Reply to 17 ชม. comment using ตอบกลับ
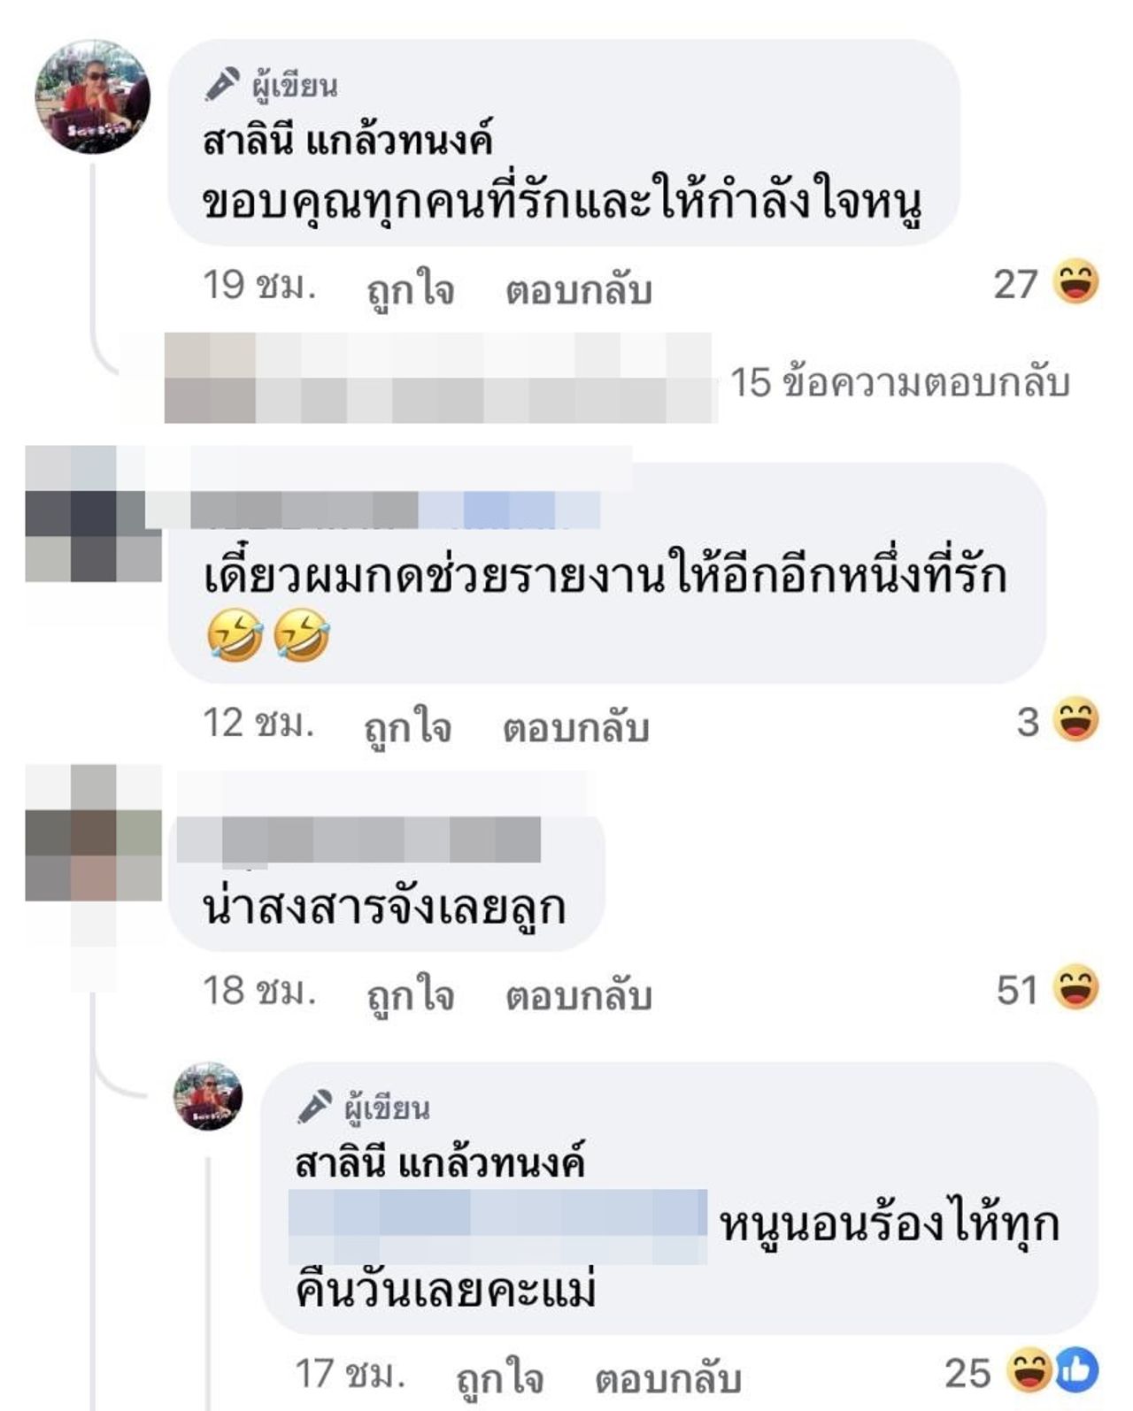Viewport: 1133px width, 1411px height. pos(667,1377)
